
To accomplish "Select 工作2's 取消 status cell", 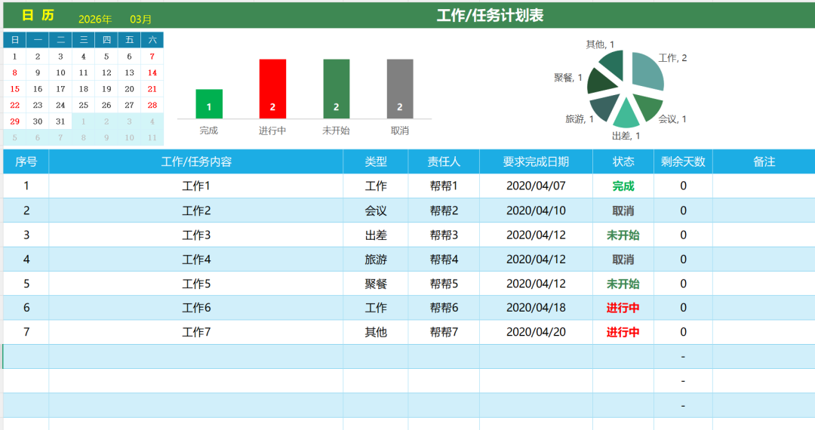I will (623, 210).
